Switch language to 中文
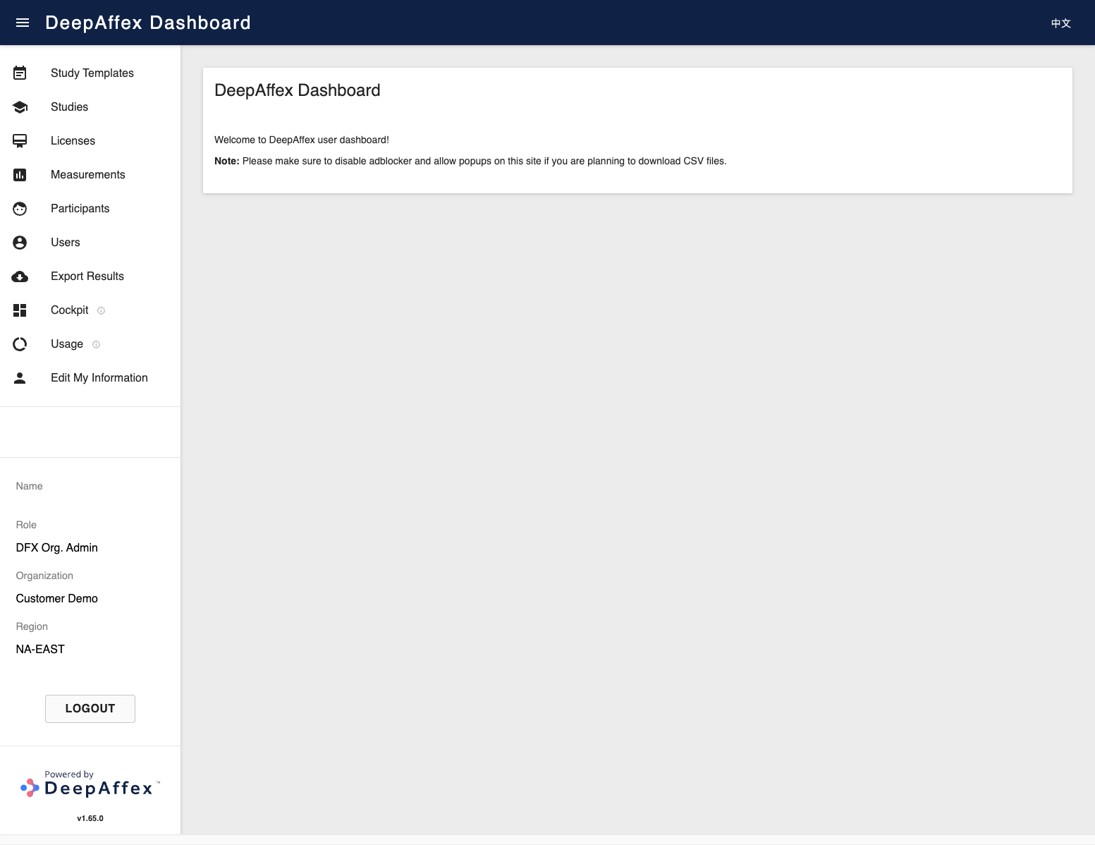The width and height of the screenshot is (1095, 845). click(1061, 23)
